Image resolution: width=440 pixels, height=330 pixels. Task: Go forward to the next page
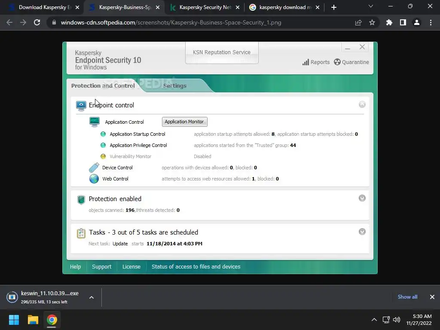(x=23, y=22)
